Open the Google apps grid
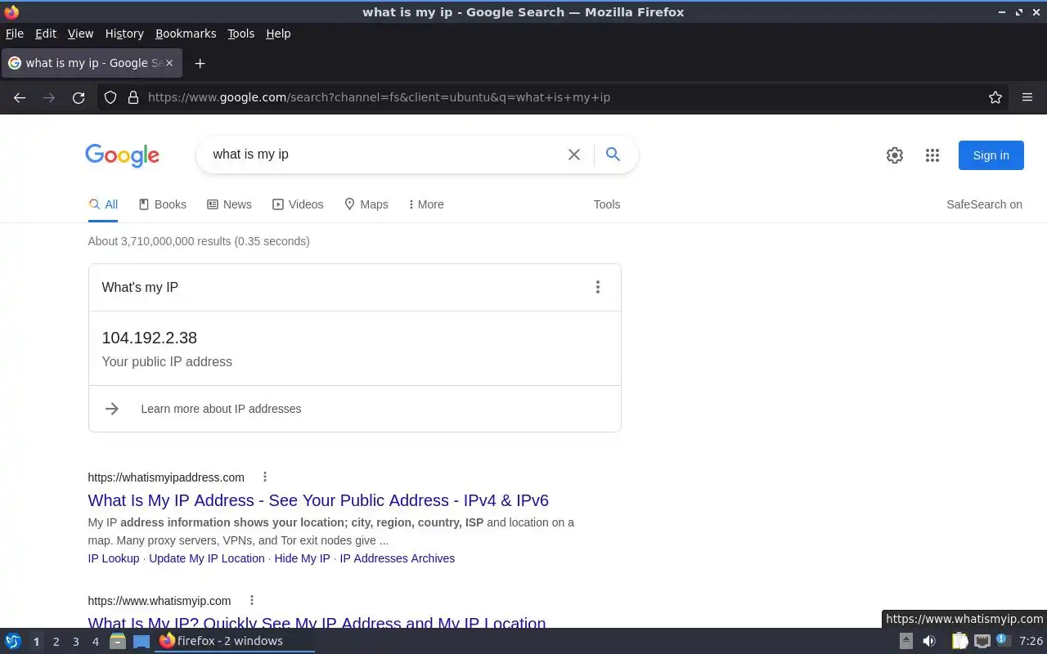Screen dimensions: 1047x654 pyautogui.click(x=932, y=155)
